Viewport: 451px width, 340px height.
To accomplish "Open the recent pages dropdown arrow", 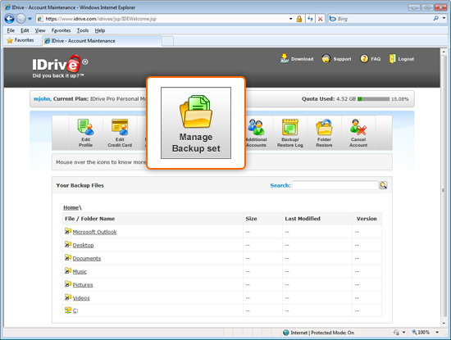I will coord(30,19).
